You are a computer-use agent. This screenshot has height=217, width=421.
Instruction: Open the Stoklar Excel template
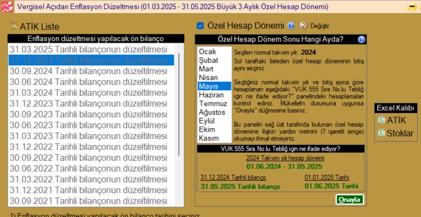(395, 133)
